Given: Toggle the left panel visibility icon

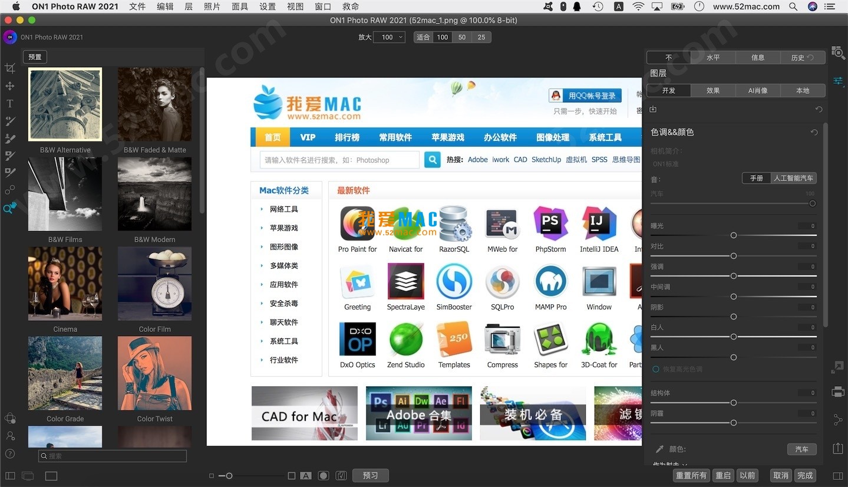Looking at the screenshot, I should (x=9, y=476).
